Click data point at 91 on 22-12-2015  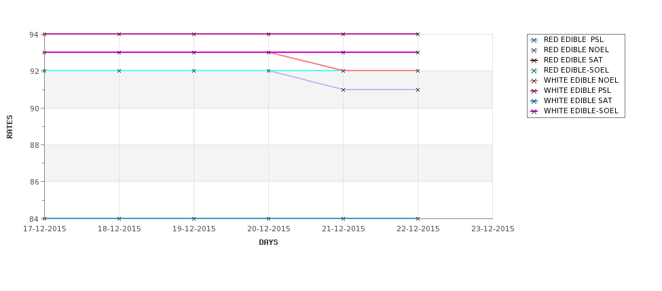pyautogui.click(x=418, y=90)
